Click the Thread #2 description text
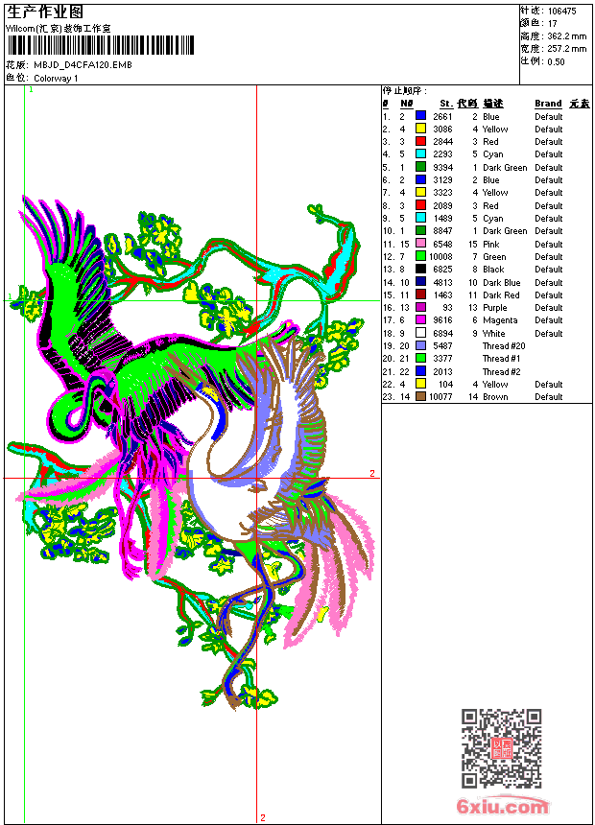Screen dimensions: 595x825 (x=502, y=371)
